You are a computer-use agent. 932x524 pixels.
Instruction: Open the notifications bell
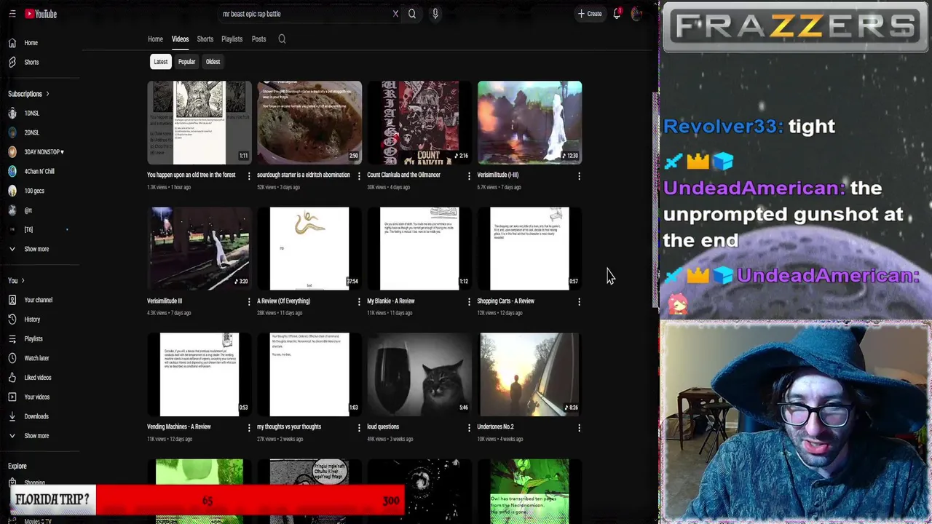pos(617,14)
